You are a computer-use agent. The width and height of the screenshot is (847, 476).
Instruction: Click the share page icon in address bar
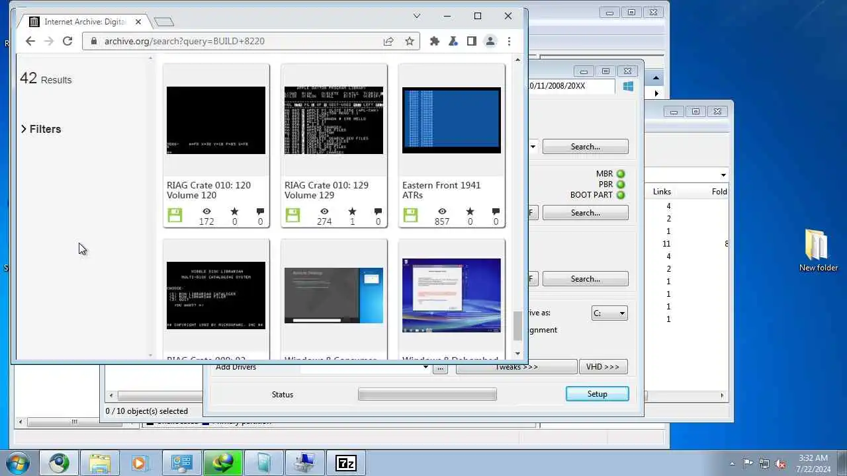(388, 41)
